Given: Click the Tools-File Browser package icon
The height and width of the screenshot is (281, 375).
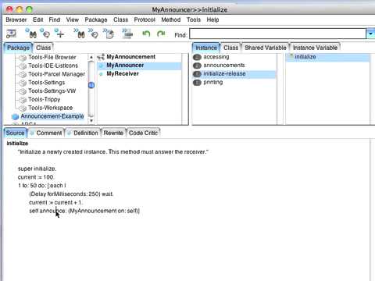Looking at the screenshot, I should pos(23,58).
